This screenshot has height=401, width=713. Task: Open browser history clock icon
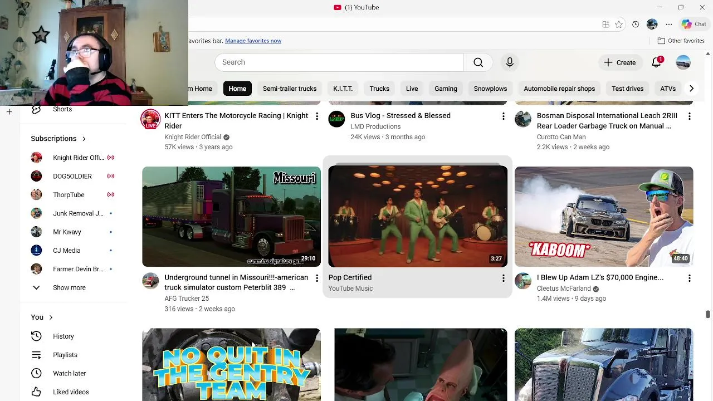point(636,25)
